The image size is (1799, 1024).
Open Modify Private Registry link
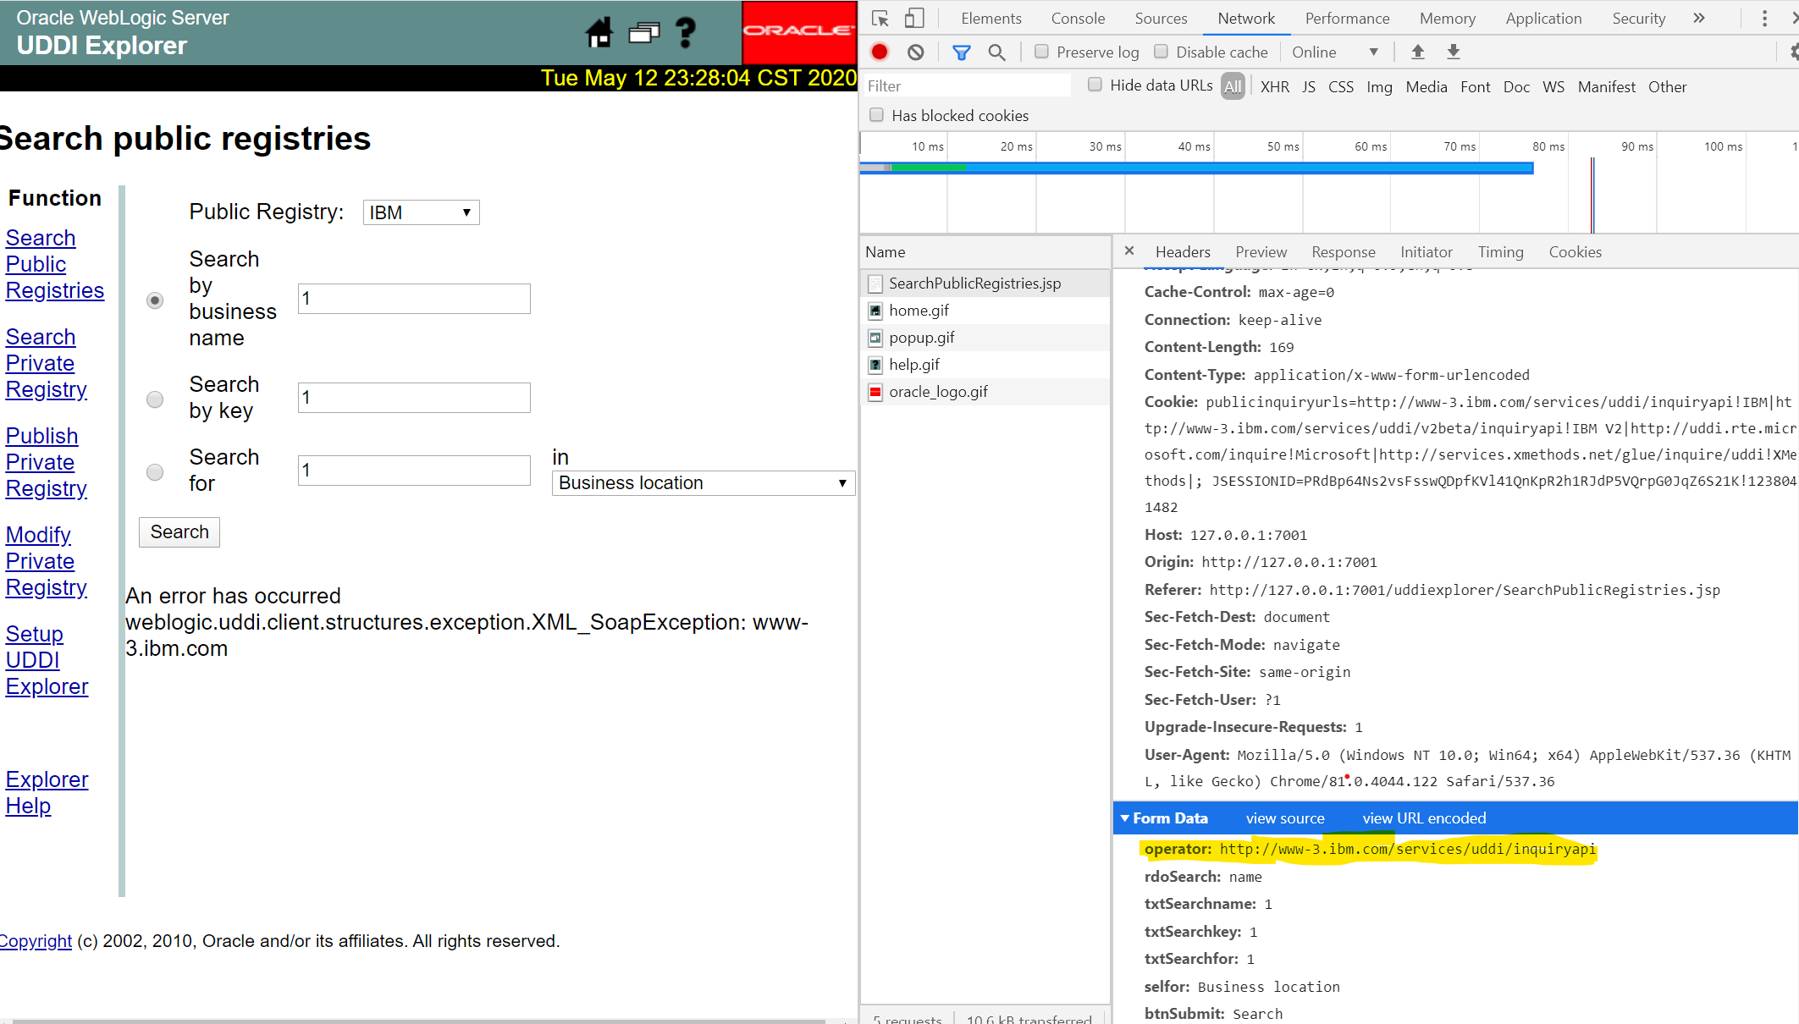[47, 561]
